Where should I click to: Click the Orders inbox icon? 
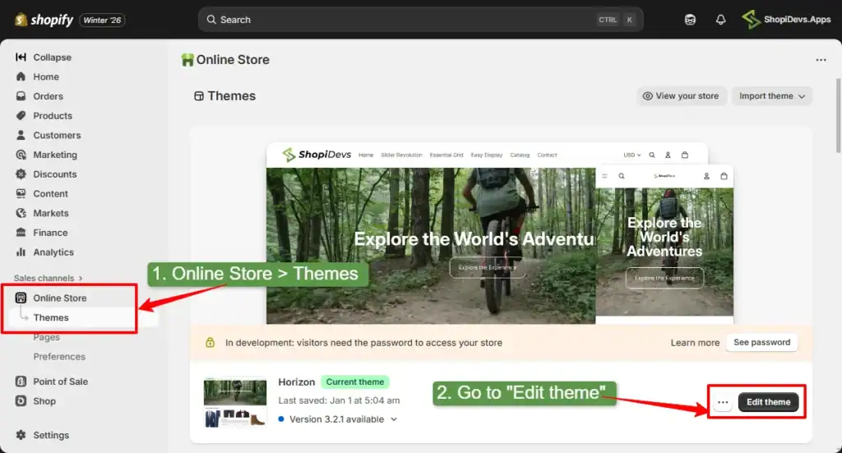[21, 97]
